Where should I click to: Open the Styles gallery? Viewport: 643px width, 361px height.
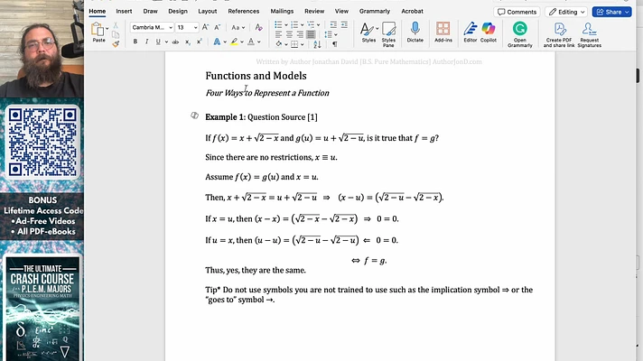368,32
